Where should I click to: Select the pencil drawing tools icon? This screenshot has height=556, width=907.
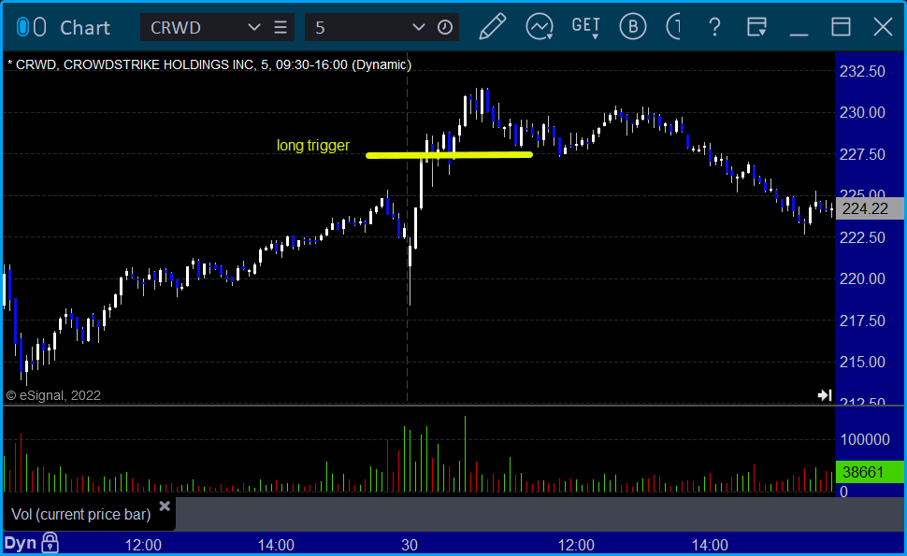click(492, 27)
